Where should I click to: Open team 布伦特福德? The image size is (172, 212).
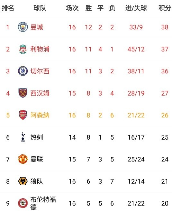coord(43,203)
